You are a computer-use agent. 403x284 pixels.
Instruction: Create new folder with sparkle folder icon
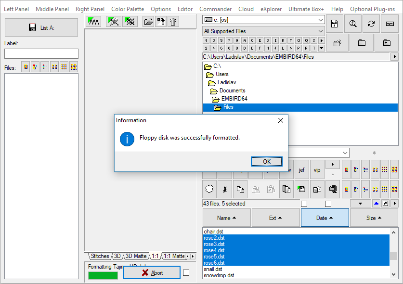tap(338, 43)
